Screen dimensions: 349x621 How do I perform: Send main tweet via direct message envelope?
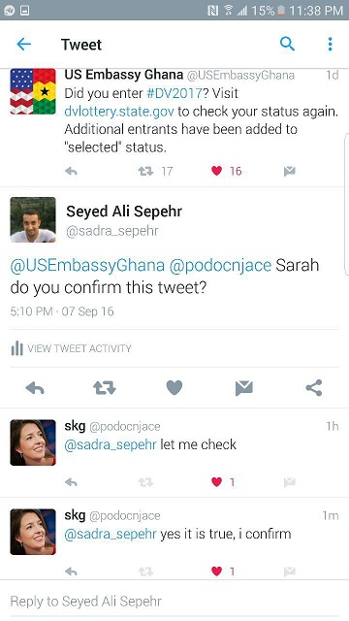point(243,388)
